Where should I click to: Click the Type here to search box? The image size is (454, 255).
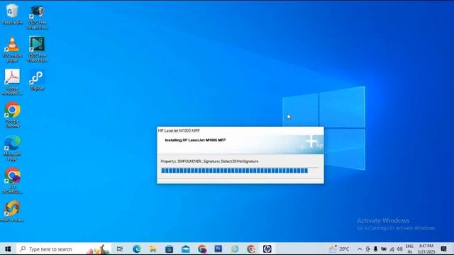(64, 249)
